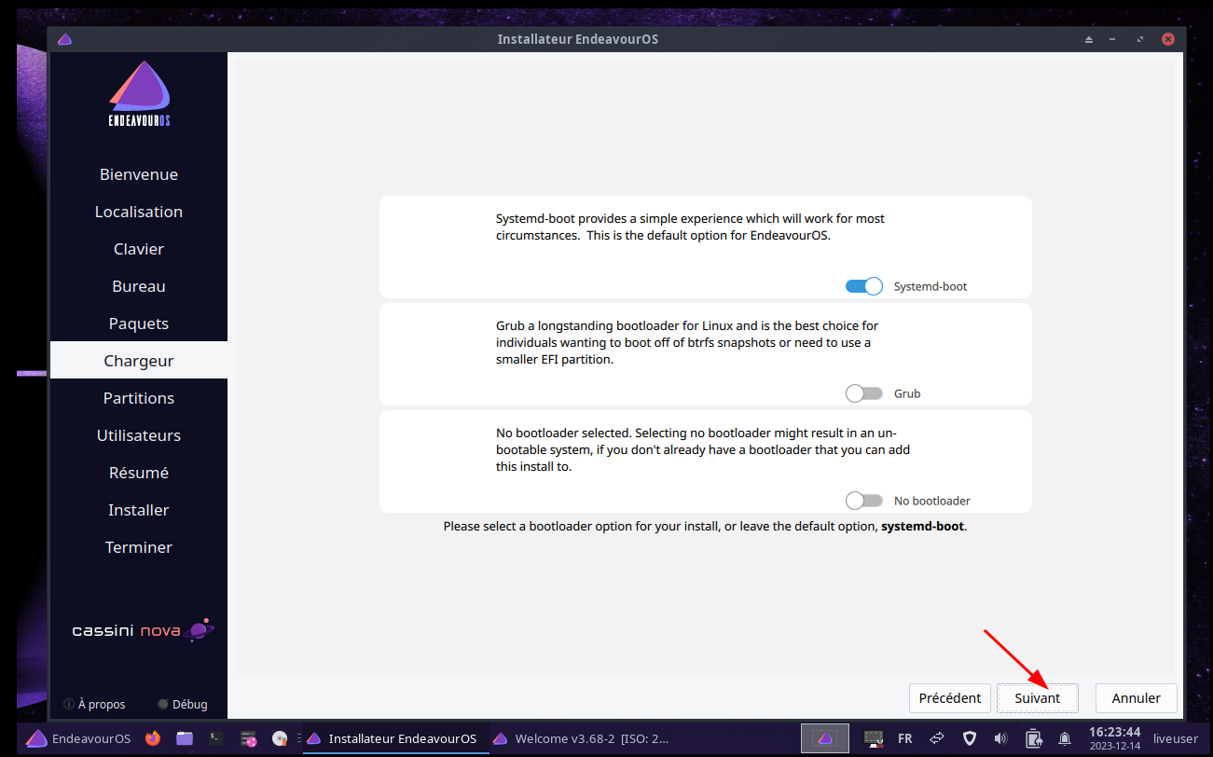Select the Chargeur step in the sidebar
This screenshot has height=757, width=1213.
139,361
